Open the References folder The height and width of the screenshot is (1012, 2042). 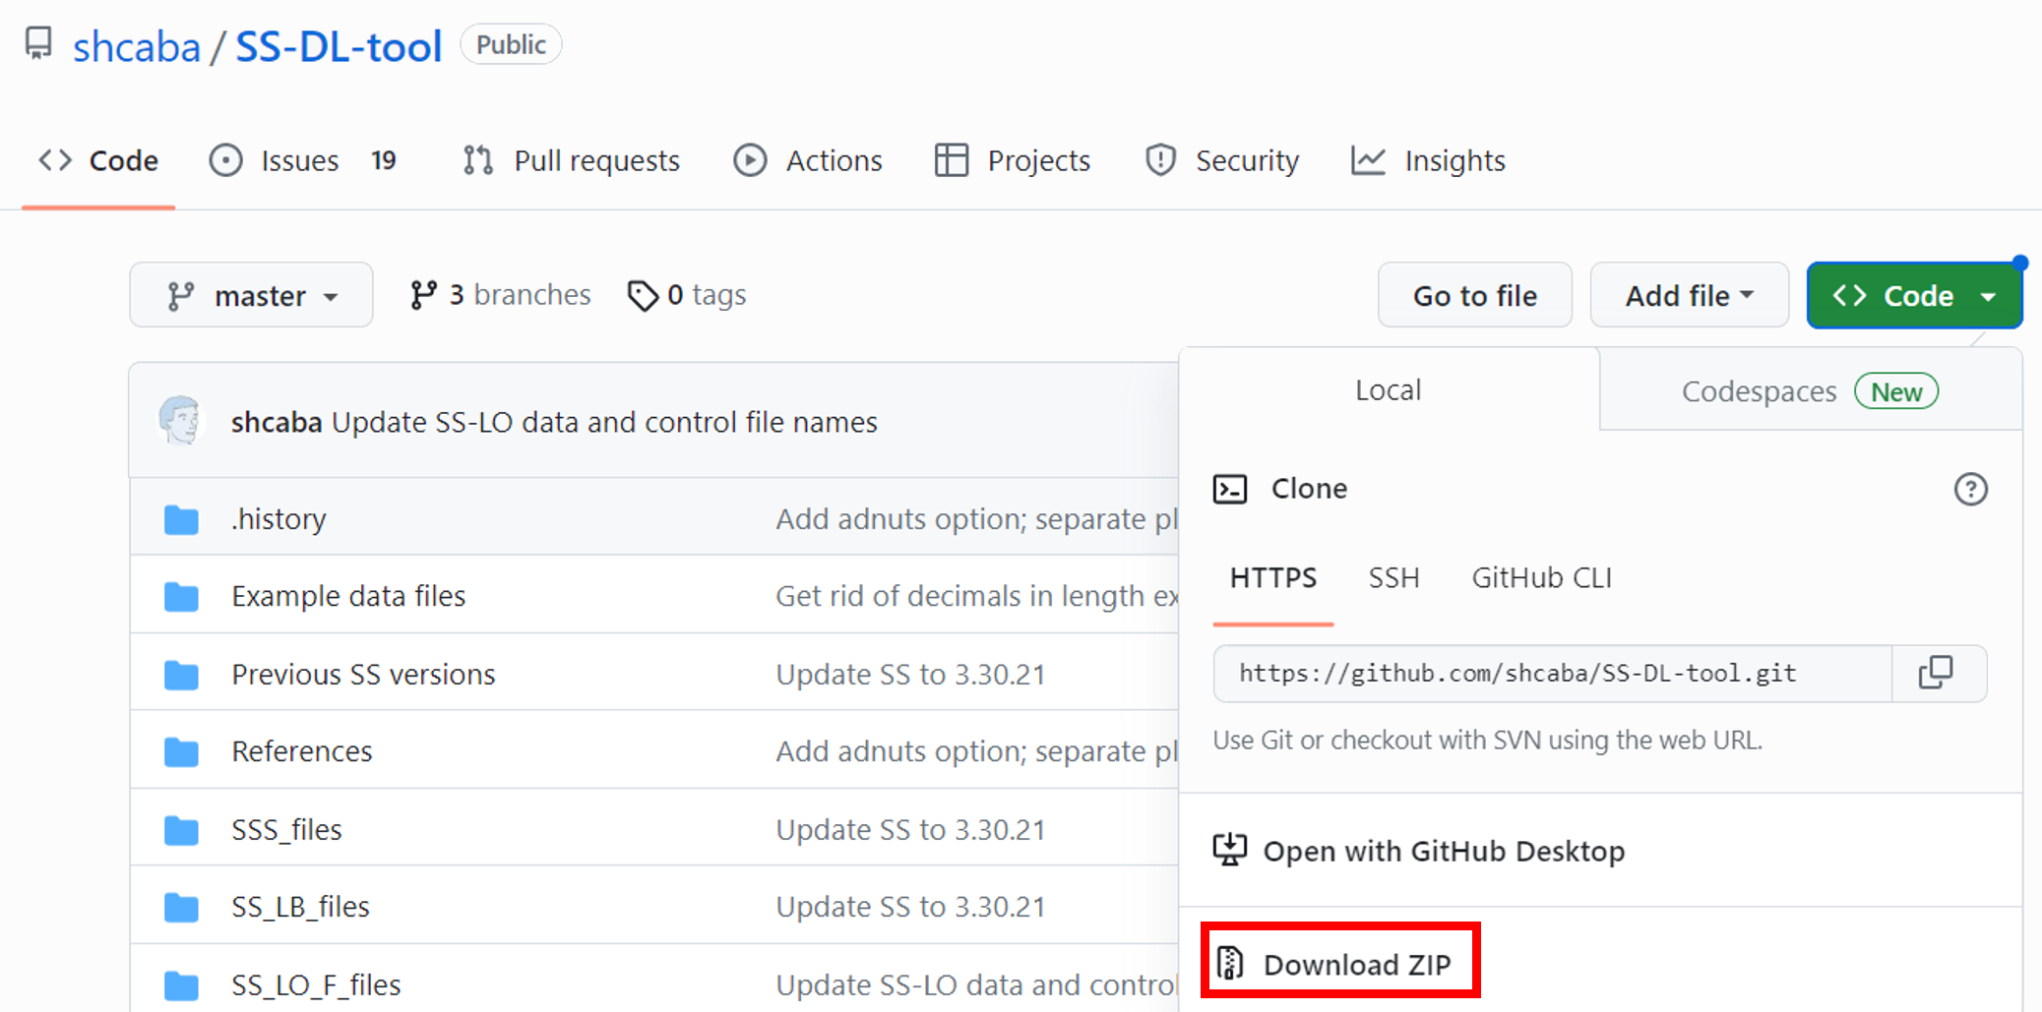(302, 751)
